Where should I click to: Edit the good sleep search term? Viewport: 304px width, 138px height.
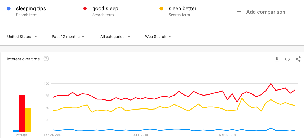[x=105, y=9]
